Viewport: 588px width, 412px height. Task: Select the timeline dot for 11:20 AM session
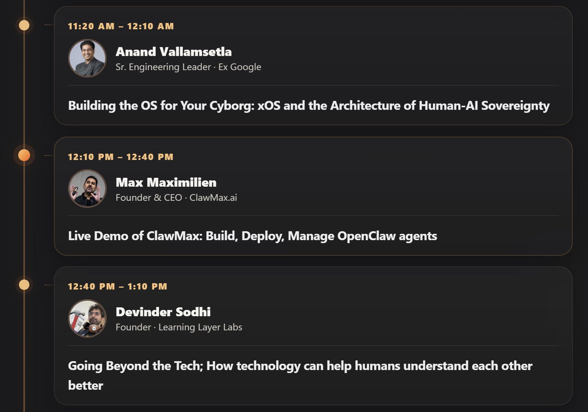click(24, 25)
